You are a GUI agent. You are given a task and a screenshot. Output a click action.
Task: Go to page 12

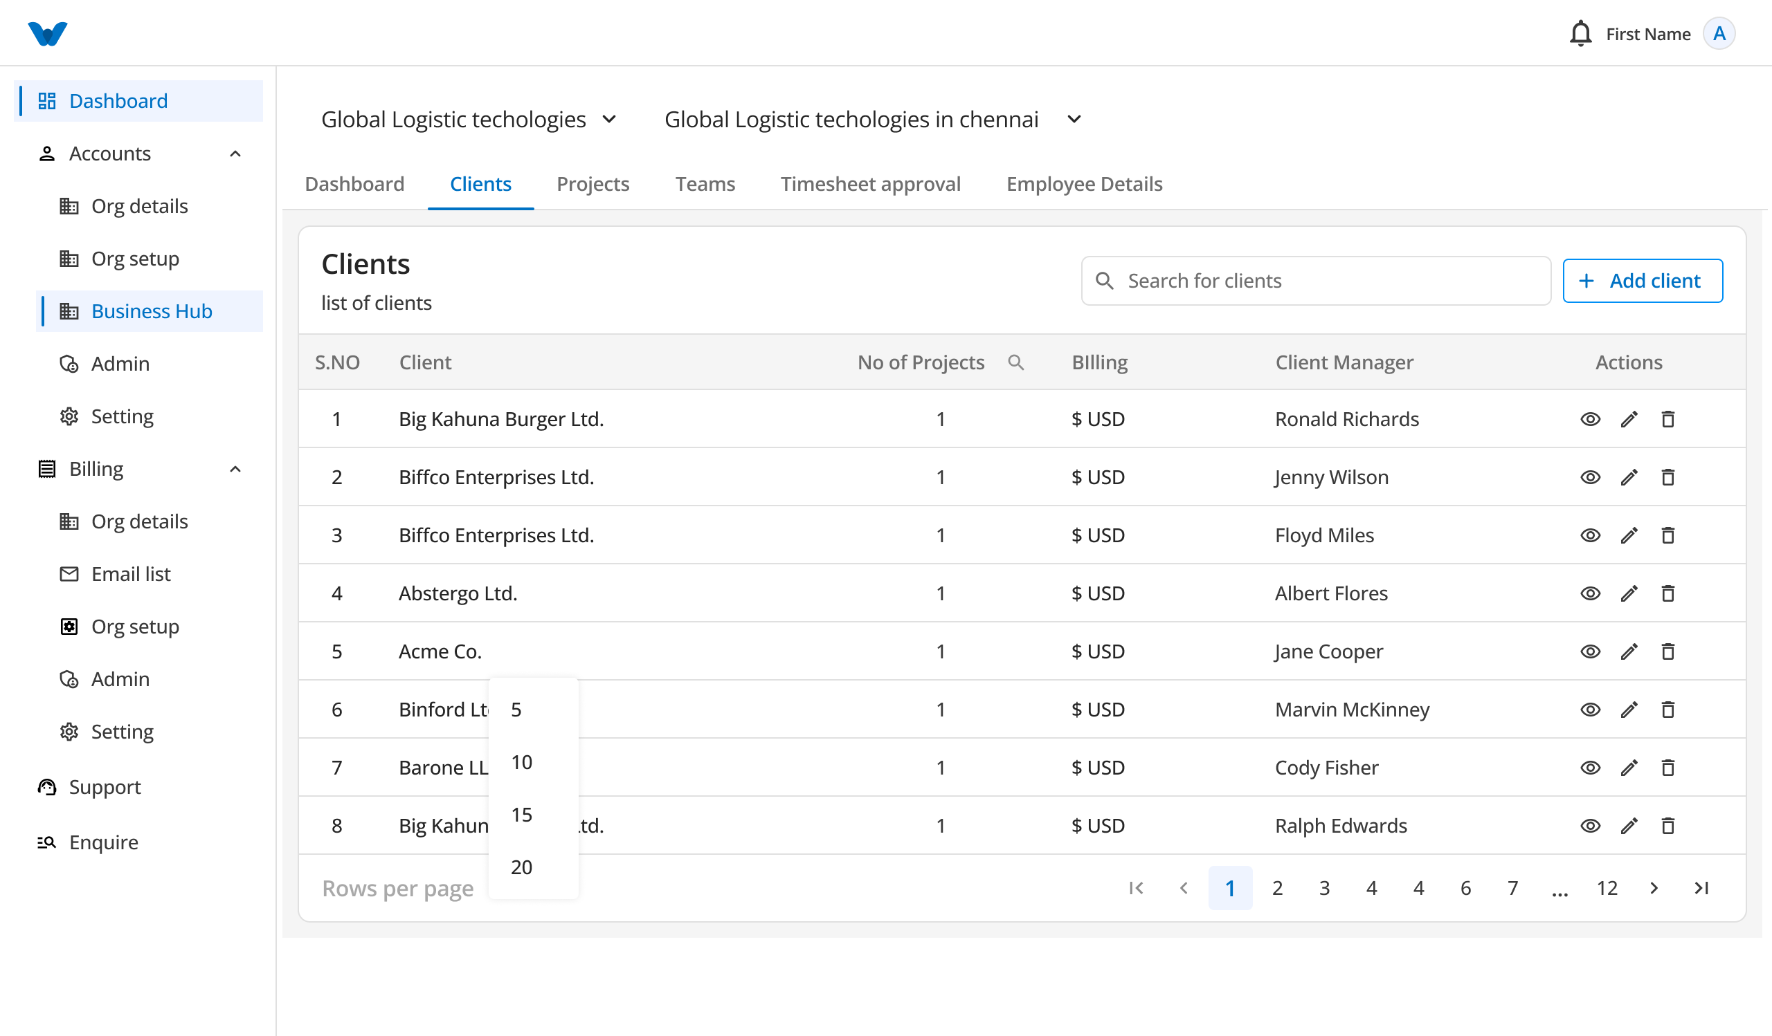[1607, 889]
